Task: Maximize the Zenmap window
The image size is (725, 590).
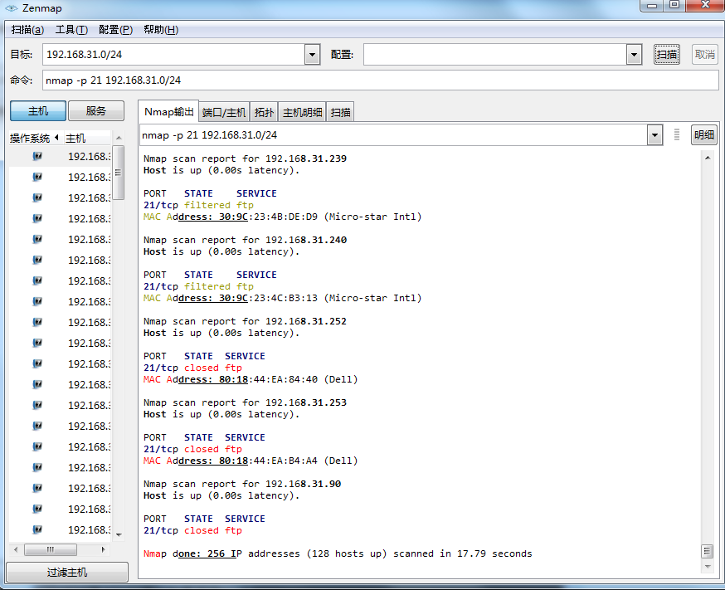Action: (674, 5)
